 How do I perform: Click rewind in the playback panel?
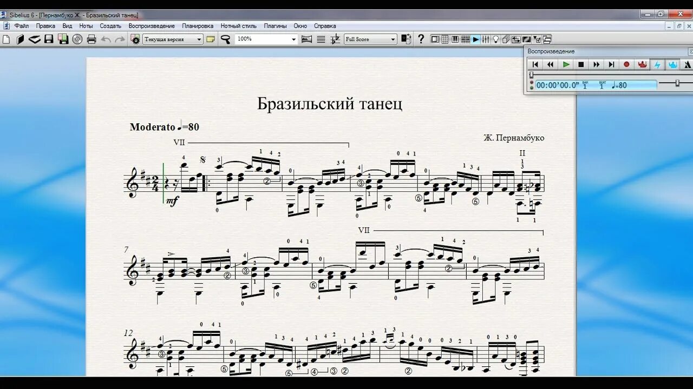click(550, 64)
